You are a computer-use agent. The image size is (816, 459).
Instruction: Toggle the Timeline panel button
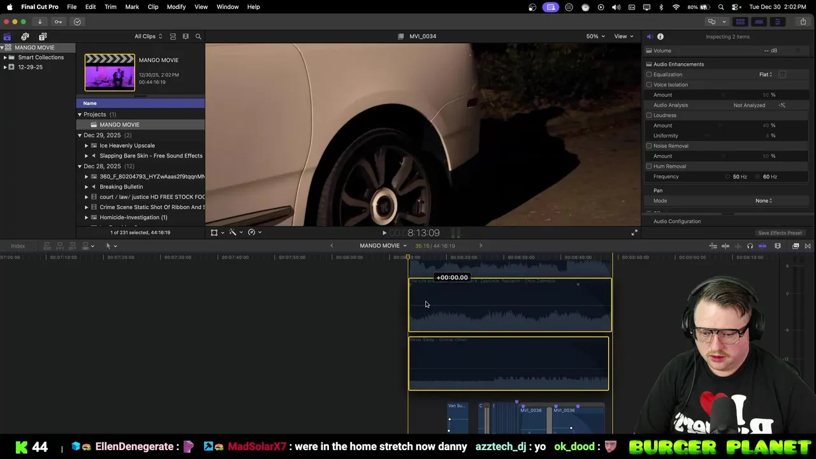point(759,22)
